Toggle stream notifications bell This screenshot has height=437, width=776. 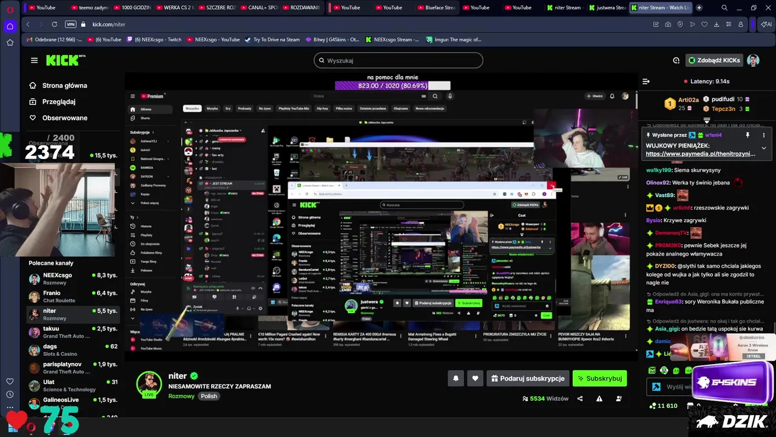pyautogui.click(x=456, y=378)
